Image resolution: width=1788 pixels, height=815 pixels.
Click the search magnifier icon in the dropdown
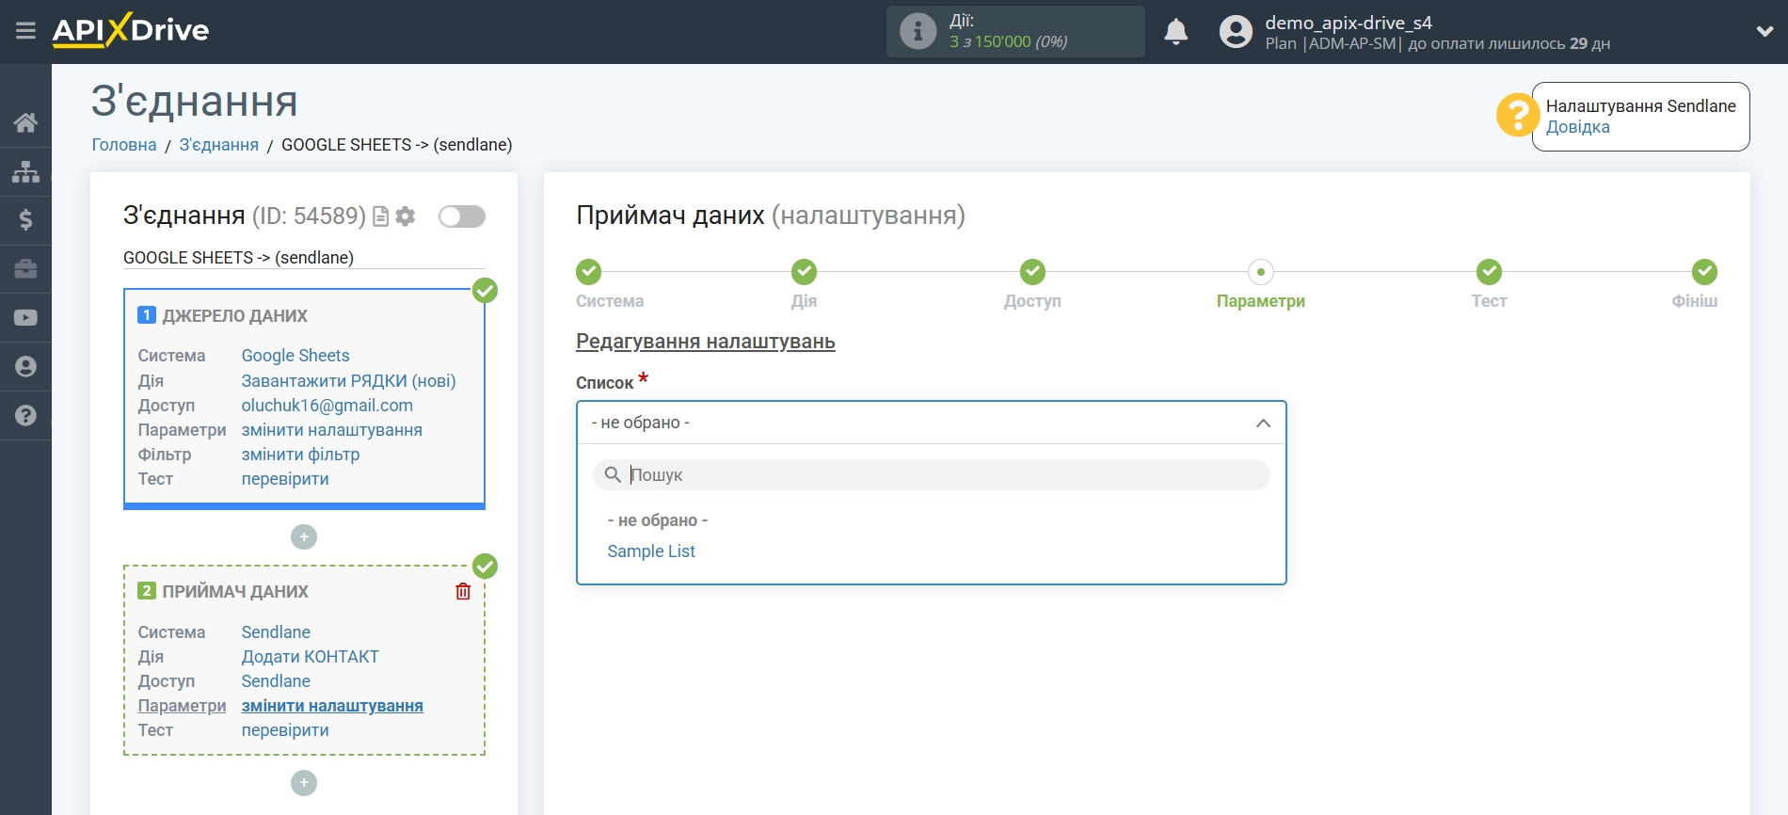click(x=613, y=475)
